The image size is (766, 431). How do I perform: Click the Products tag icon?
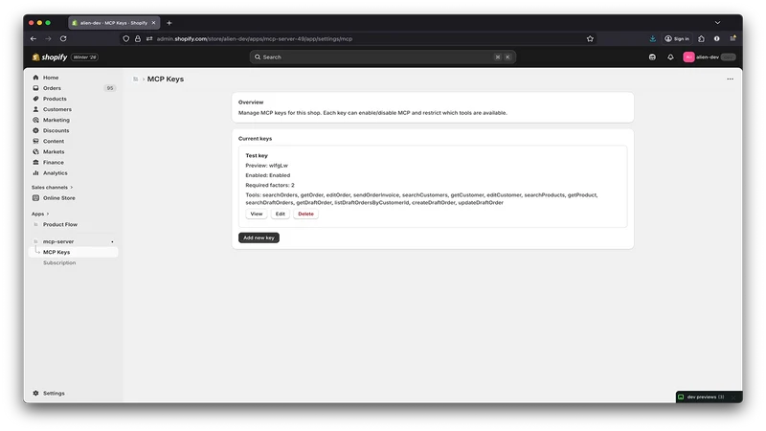35,99
